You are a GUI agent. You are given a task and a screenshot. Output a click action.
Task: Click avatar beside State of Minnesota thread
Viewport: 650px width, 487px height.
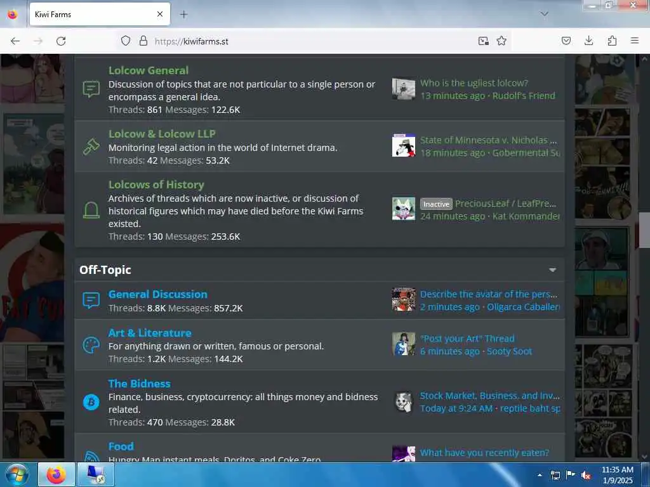[x=403, y=145]
